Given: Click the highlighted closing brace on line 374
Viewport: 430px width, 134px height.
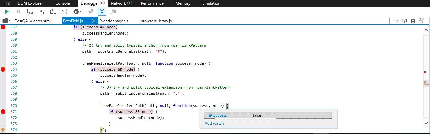Looking at the screenshot, I should [x=101, y=130].
